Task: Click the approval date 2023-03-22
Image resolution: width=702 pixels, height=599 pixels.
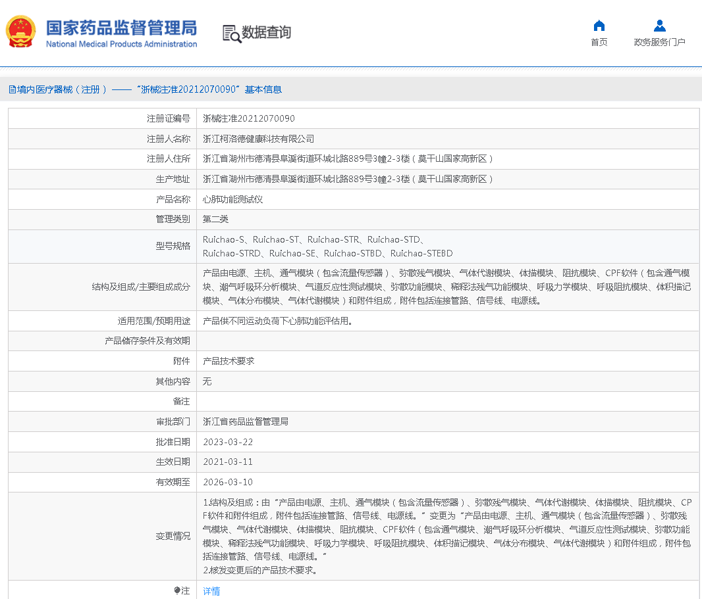Action: click(228, 442)
